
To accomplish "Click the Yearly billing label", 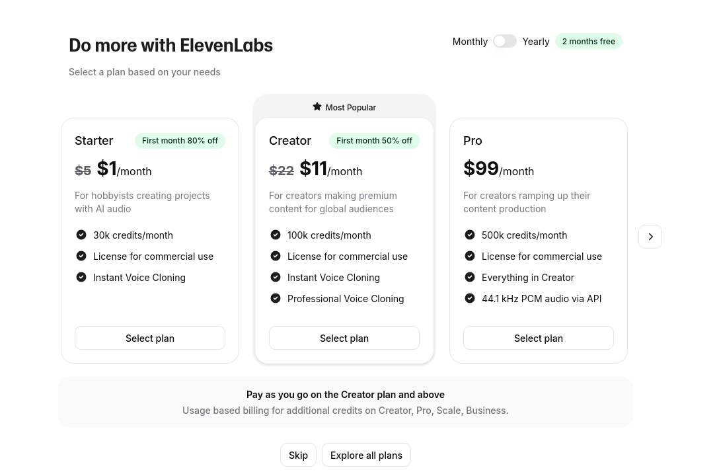I will click(x=536, y=41).
